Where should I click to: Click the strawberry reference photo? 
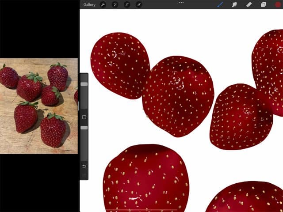click(39, 106)
